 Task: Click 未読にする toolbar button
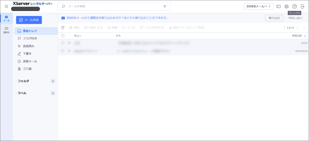94,28
